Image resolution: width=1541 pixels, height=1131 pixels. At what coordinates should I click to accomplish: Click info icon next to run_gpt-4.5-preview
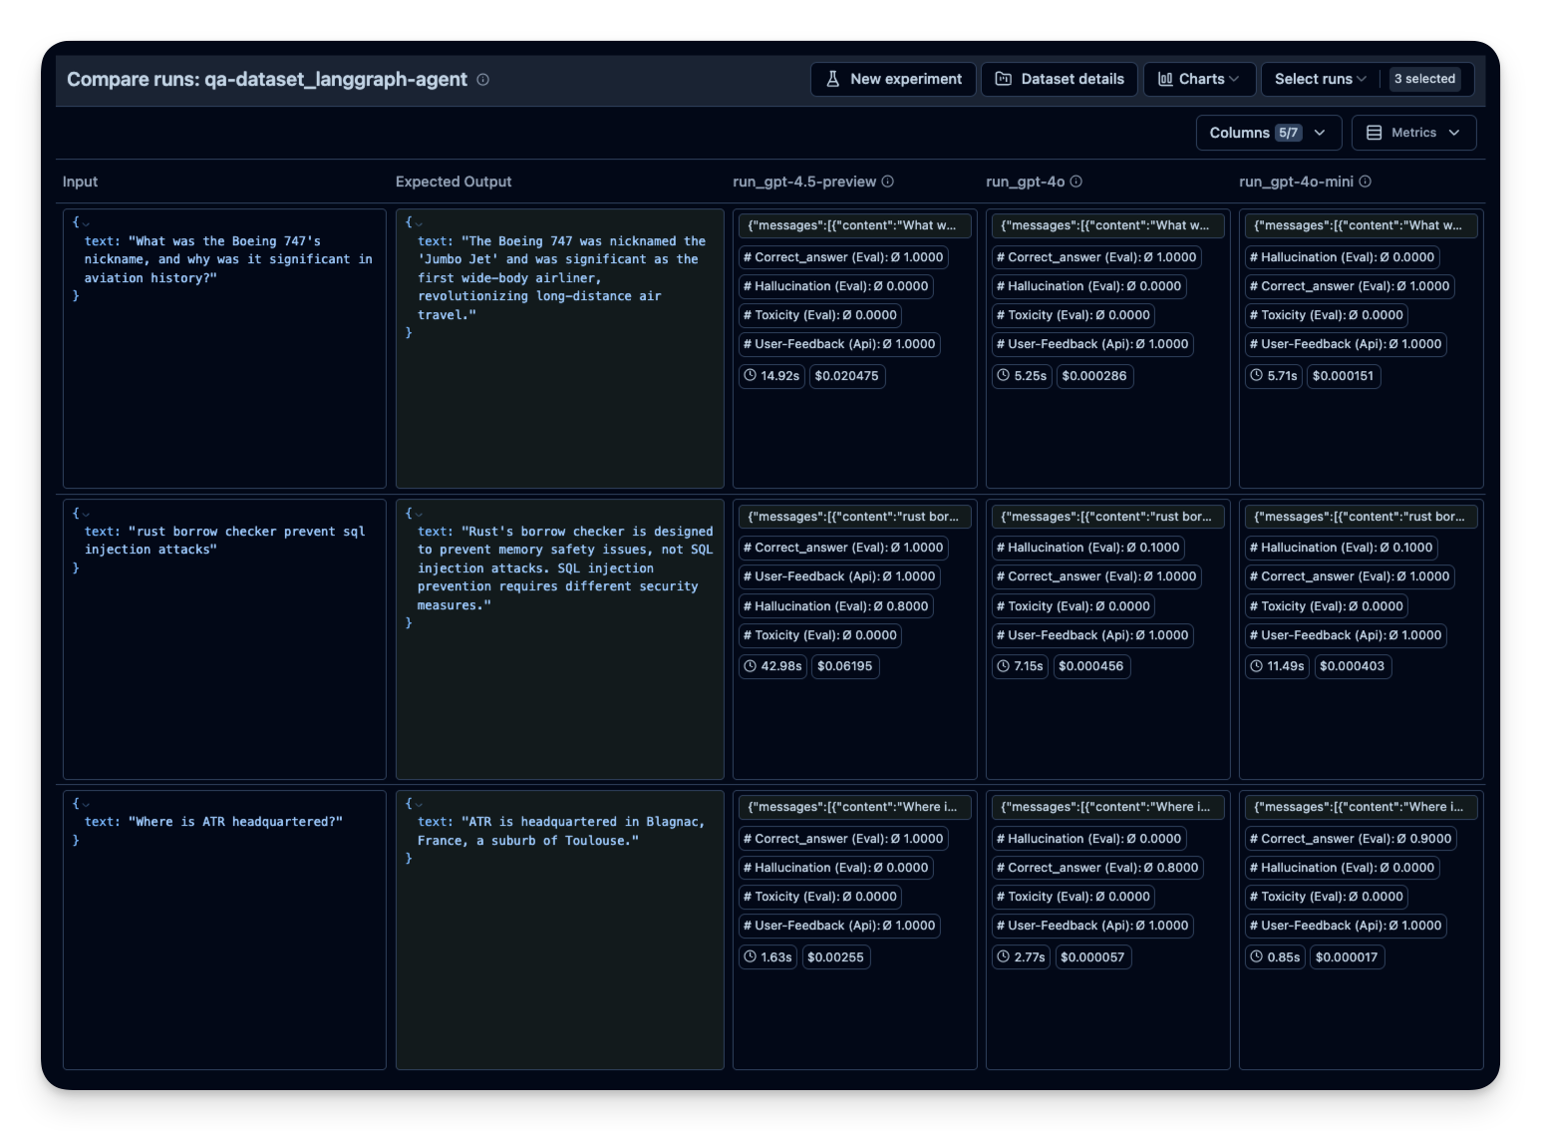[x=888, y=182]
